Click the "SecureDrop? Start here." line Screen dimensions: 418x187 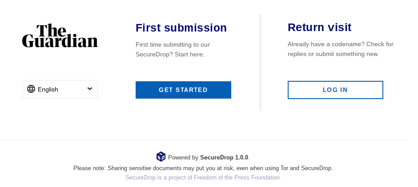[x=170, y=54]
